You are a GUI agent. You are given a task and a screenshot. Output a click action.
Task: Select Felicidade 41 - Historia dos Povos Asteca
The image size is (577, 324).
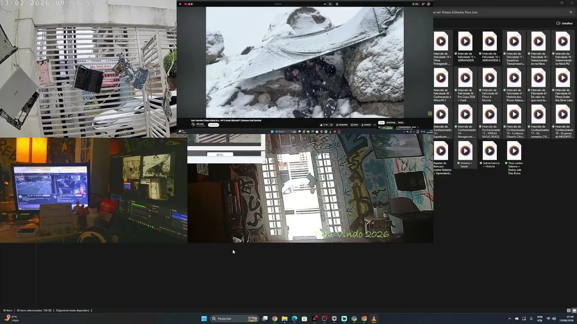coord(514,85)
